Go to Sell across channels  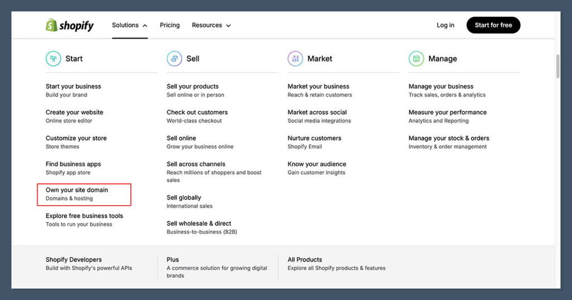(196, 164)
